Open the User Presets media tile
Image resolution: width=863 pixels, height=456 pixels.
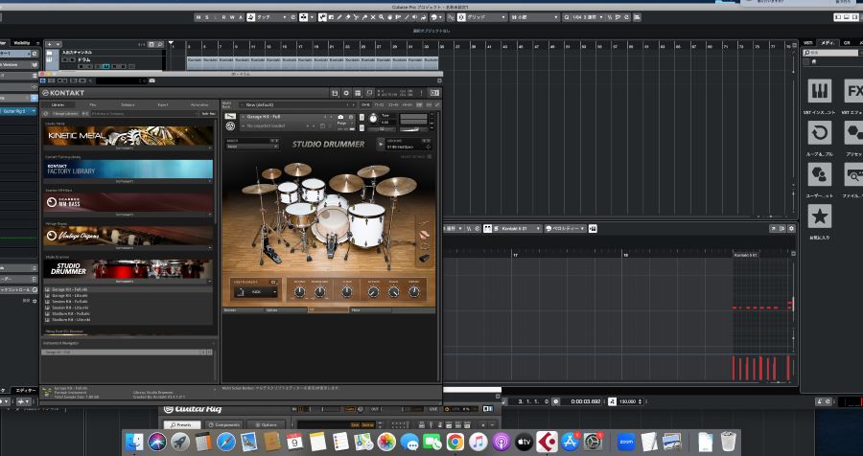click(819, 174)
